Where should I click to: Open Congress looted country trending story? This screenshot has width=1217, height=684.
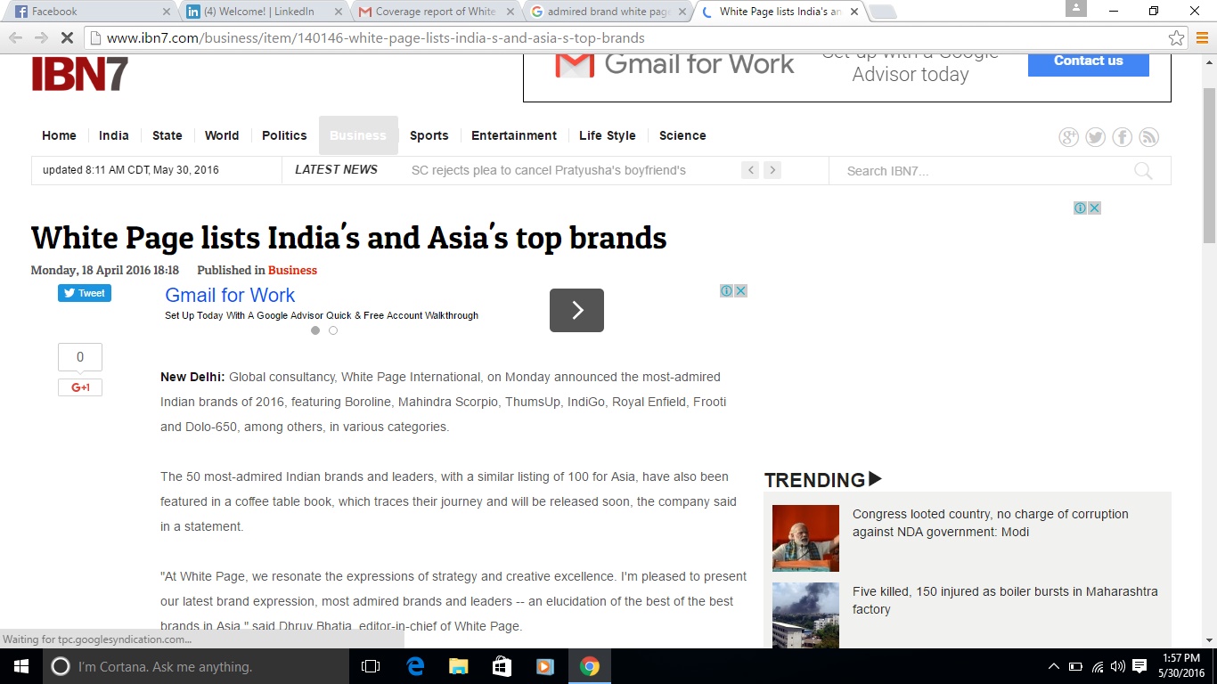pos(990,523)
